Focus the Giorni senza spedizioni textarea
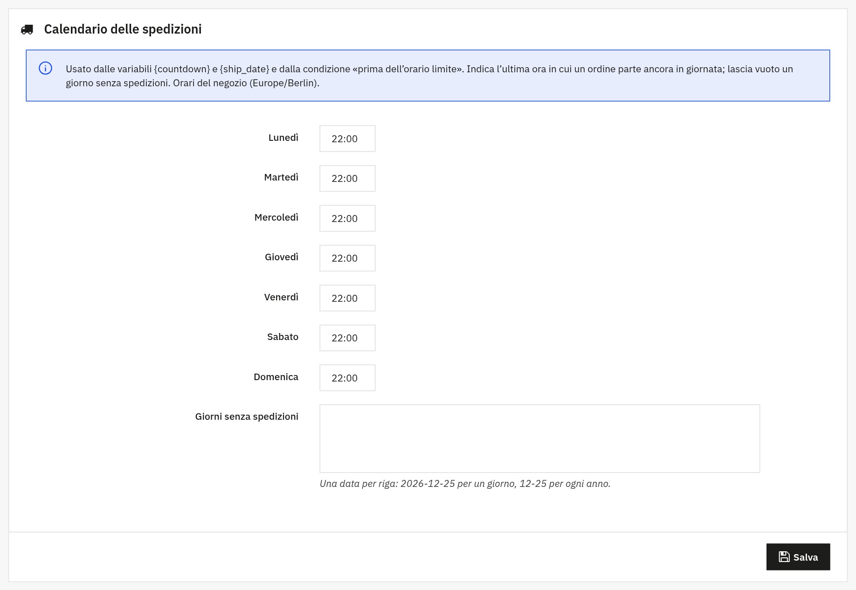The width and height of the screenshot is (856, 590). (539, 438)
